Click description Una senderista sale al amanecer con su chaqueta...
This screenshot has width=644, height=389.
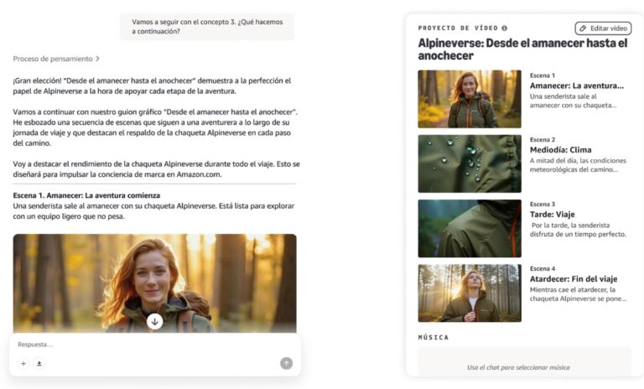coord(573,101)
